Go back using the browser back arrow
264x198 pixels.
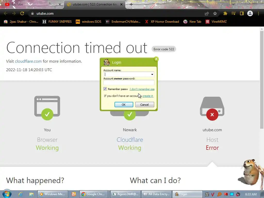[6, 13]
